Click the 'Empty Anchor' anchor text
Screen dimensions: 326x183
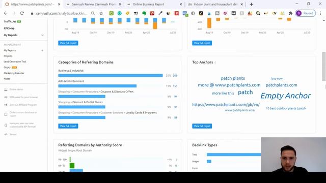[x=285, y=96]
